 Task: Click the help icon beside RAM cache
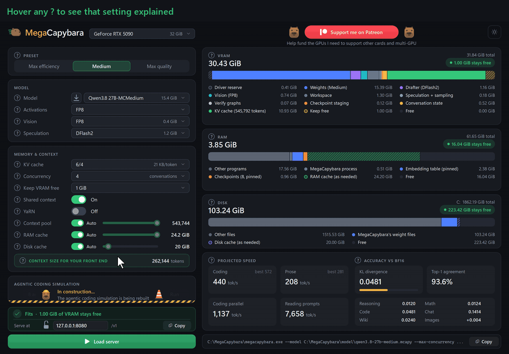click(x=17, y=235)
